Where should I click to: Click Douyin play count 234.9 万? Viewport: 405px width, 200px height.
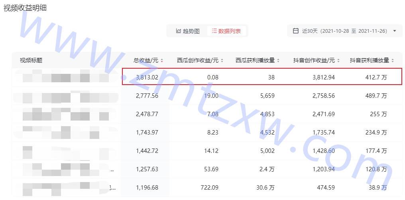[x=376, y=133]
